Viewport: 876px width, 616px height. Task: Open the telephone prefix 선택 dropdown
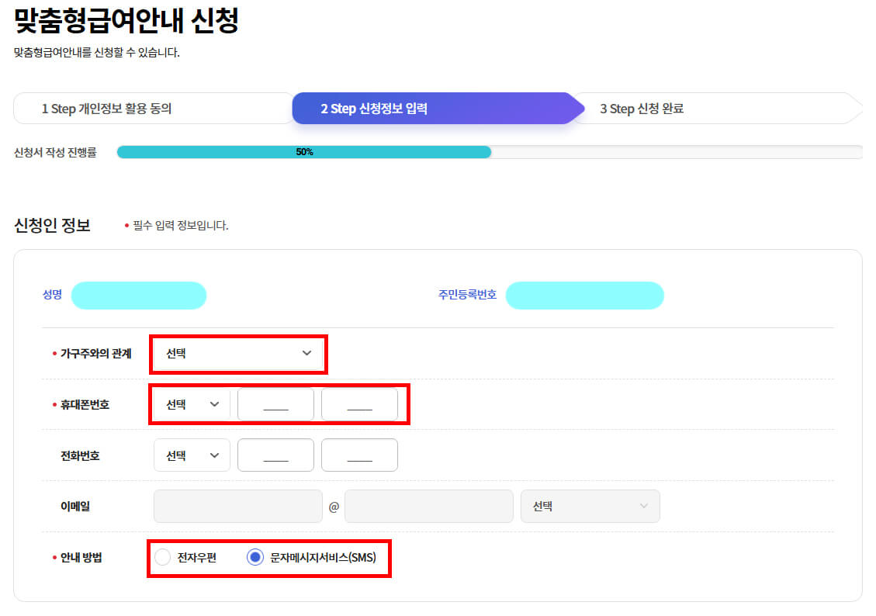(x=191, y=455)
